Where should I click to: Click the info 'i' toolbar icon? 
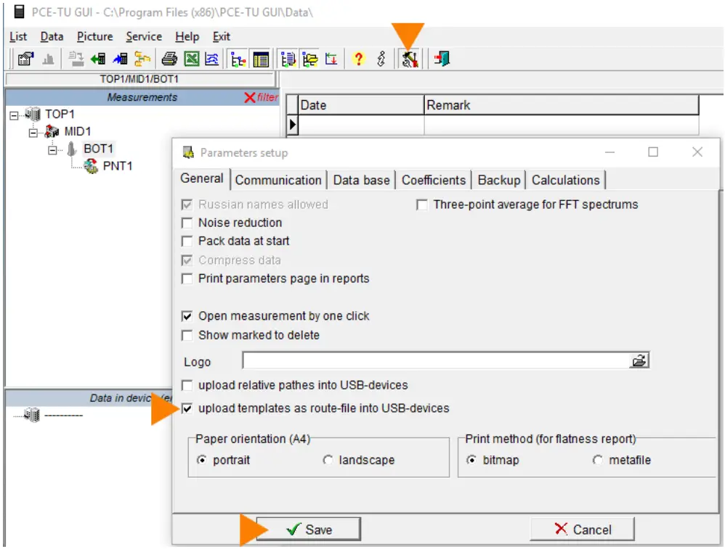[381, 59]
